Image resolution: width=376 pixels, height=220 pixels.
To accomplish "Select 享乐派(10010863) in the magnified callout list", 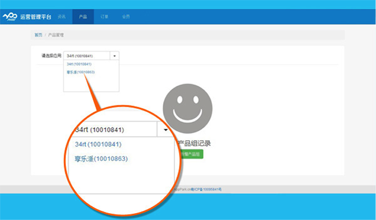I will point(101,159).
